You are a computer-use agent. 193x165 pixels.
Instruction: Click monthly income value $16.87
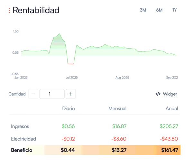(119, 126)
